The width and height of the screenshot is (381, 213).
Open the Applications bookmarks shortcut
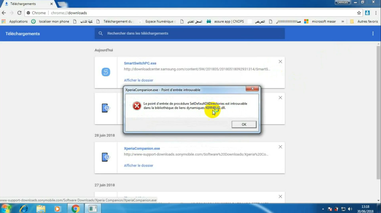click(x=15, y=21)
